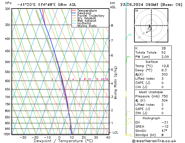
Task: Click the Most Unstable Pressure value 750
Action: click(165, 96)
